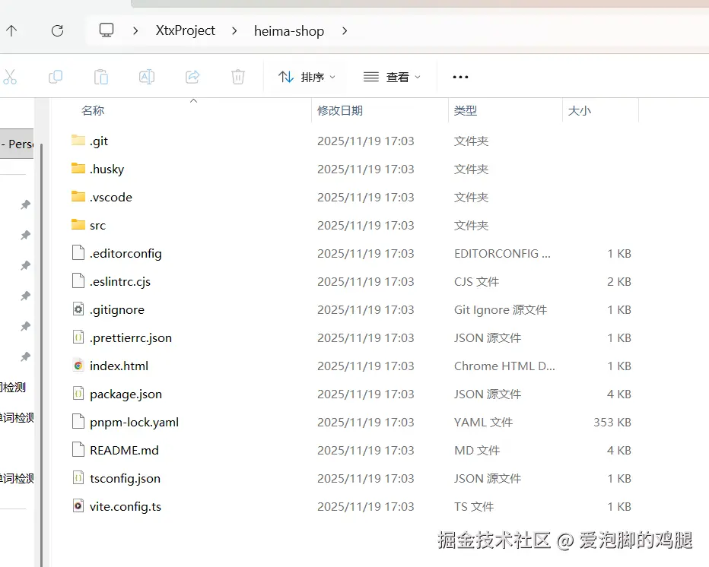
Task: Select the src folder icon
Action: click(x=78, y=224)
